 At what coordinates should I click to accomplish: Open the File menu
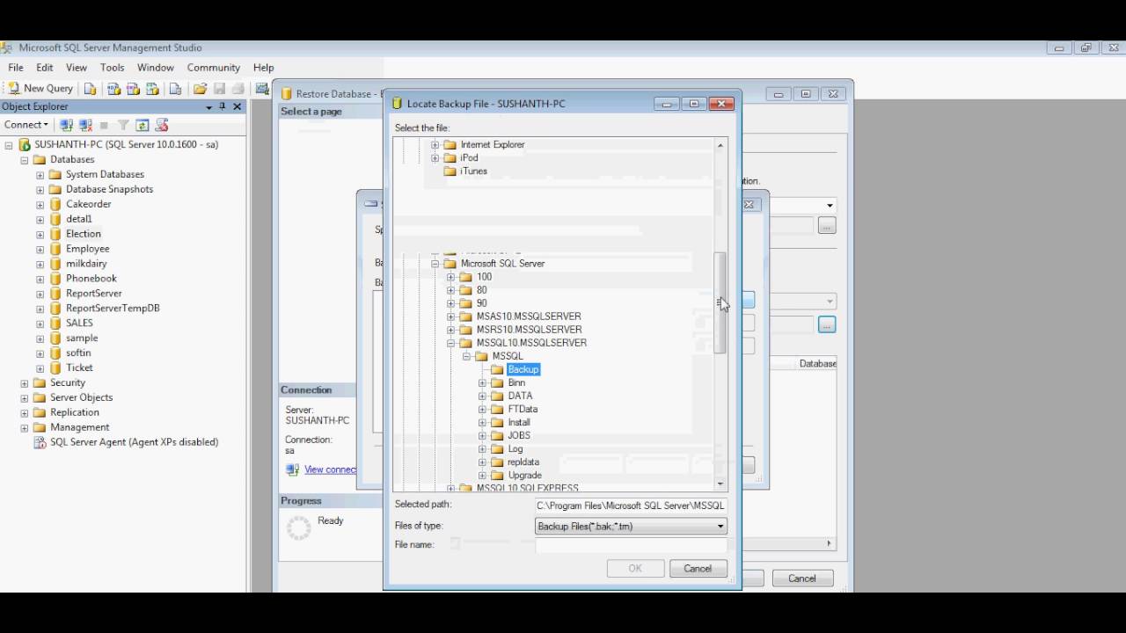(16, 68)
